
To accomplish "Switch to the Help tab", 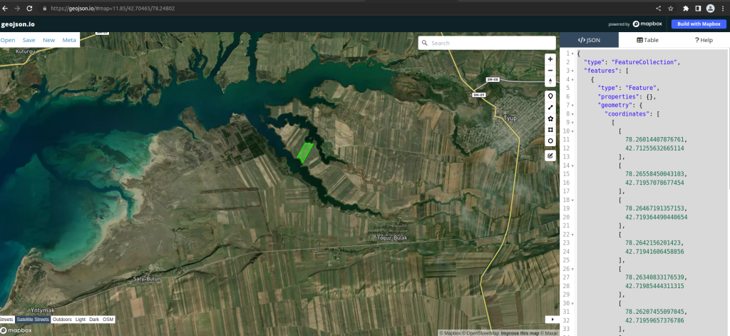I will 704,40.
